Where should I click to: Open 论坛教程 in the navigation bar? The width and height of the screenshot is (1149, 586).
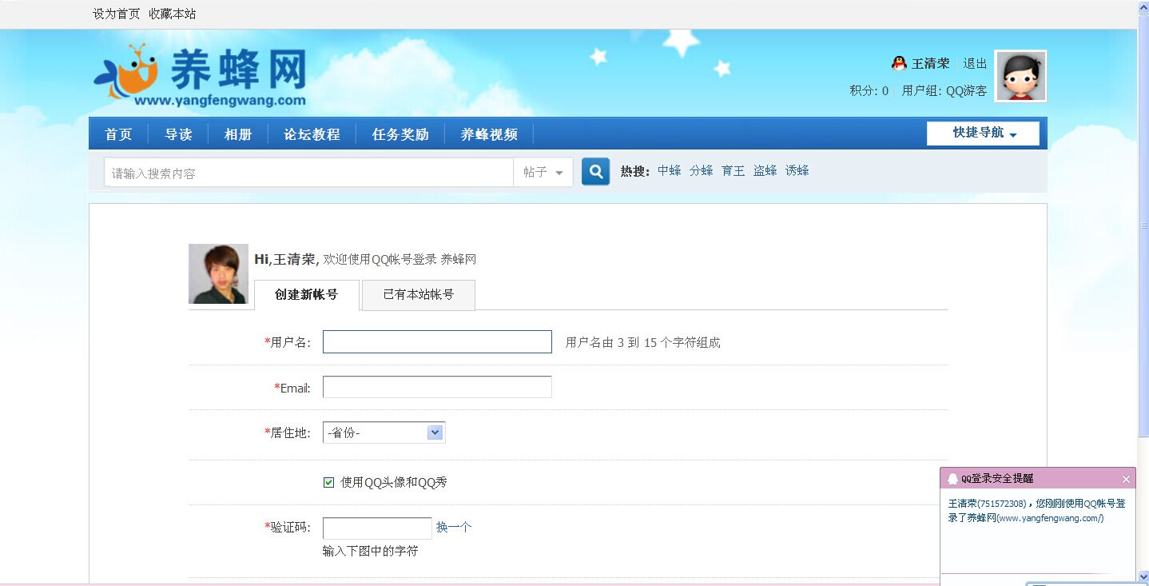pyautogui.click(x=312, y=134)
